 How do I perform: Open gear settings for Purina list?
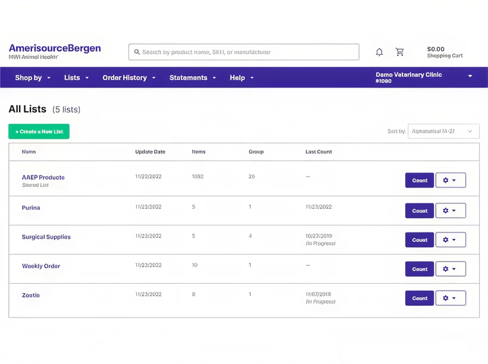tap(451, 211)
